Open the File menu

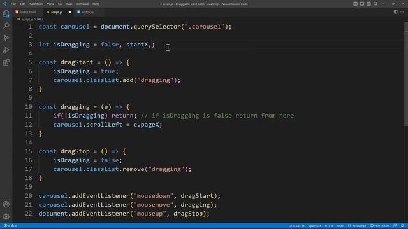pyautogui.click(x=13, y=4)
